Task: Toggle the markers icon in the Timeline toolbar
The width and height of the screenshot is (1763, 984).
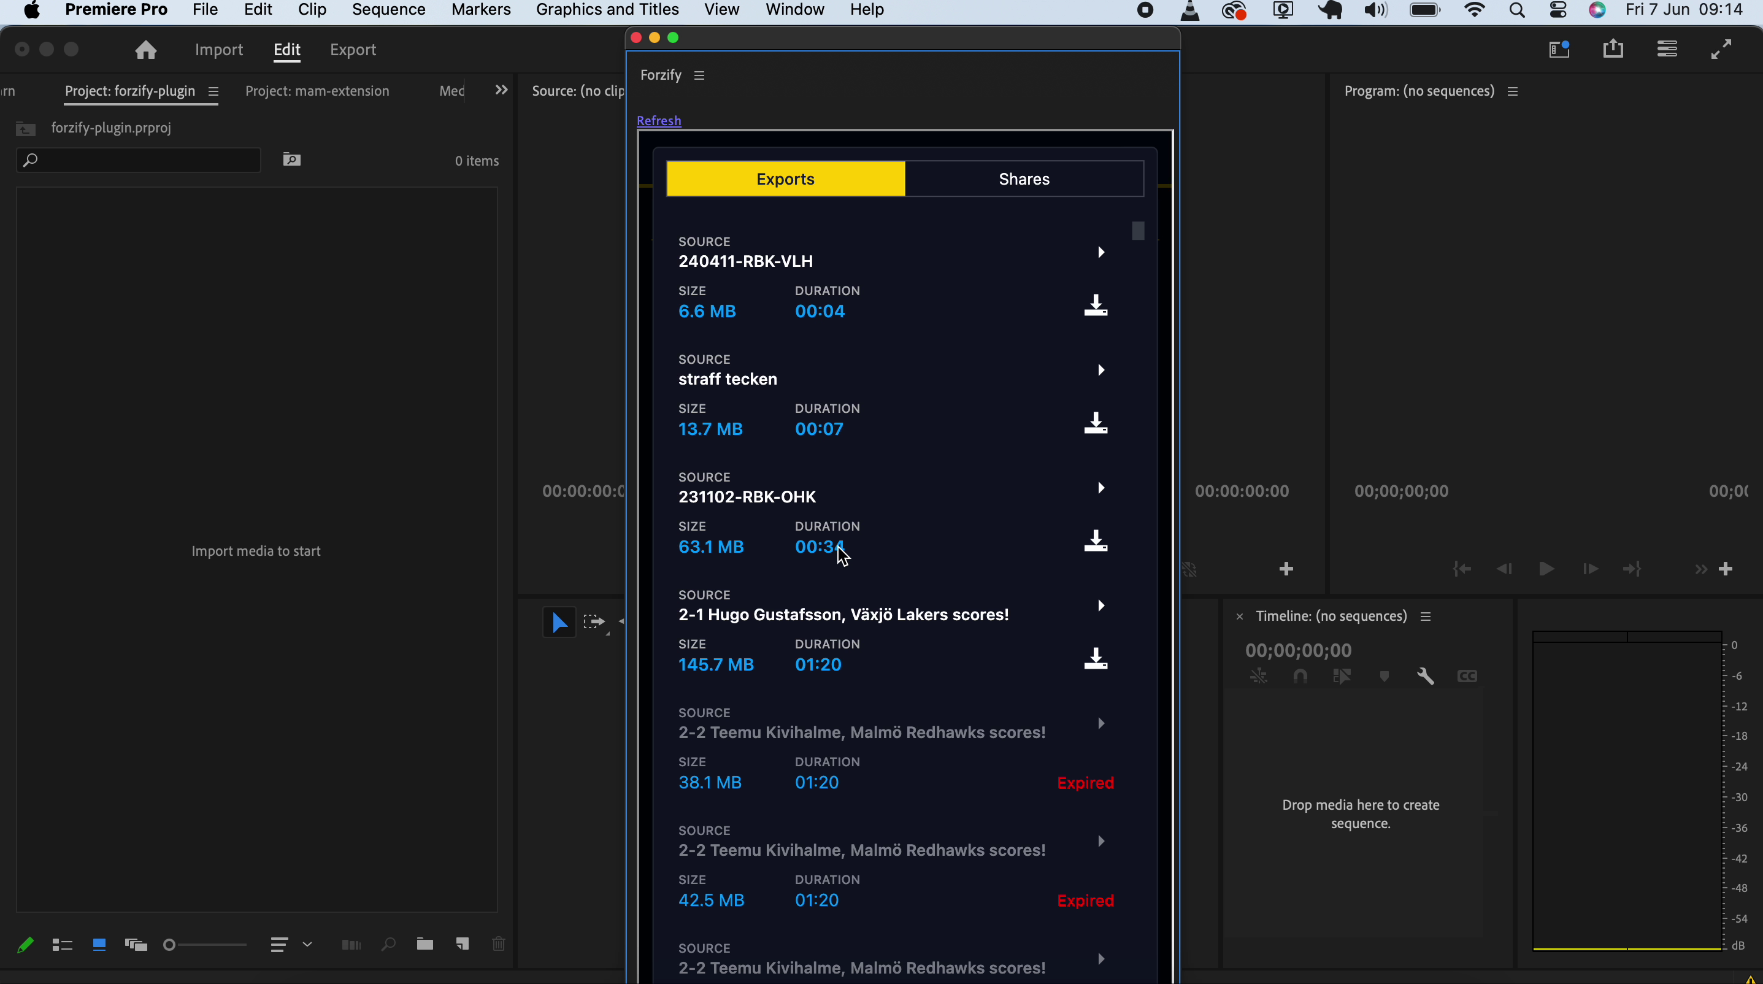Action: 1384,676
